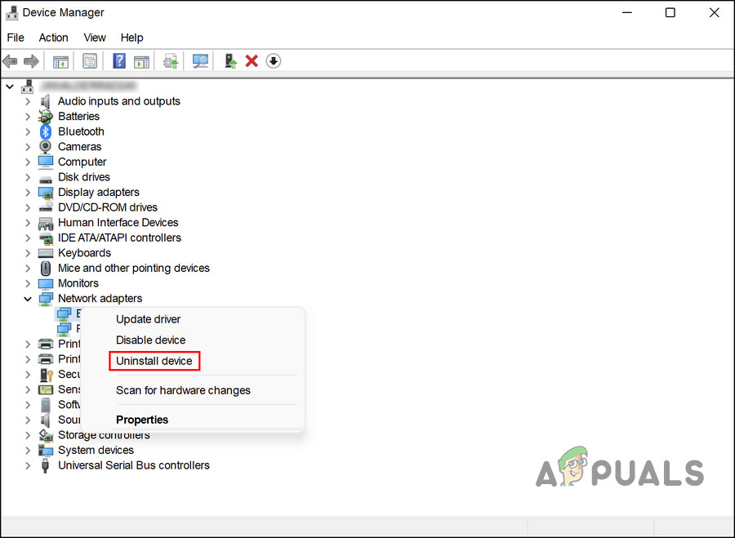This screenshot has height=538, width=735.
Task: Scan for hardware changes monitor icon
Action: pyautogui.click(x=200, y=61)
